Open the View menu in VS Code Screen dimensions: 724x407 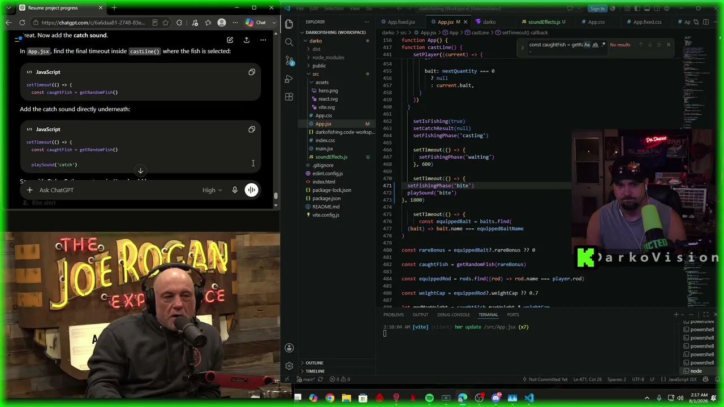tap(355, 8)
